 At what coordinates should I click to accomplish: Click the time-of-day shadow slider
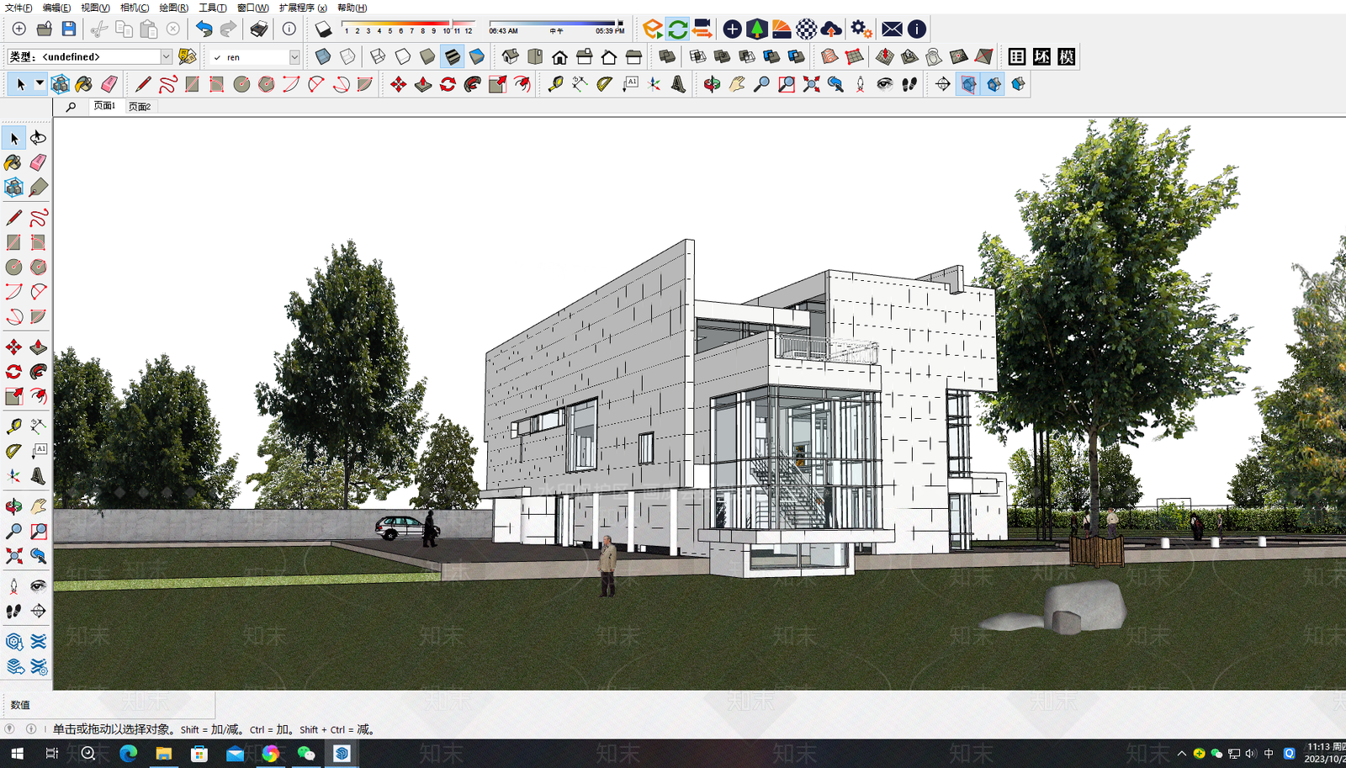(x=555, y=23)
